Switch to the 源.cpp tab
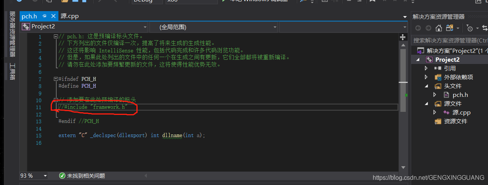The image size is (488, 185). tap(70, 16)
